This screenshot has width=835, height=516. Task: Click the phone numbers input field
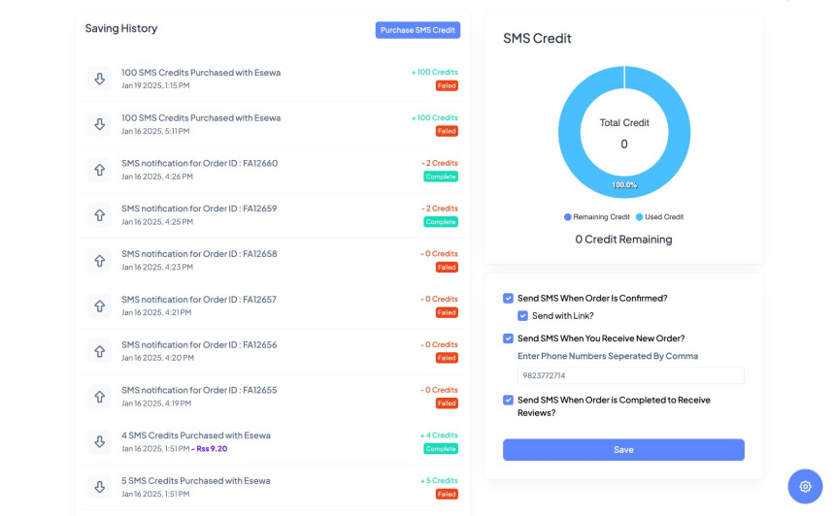[x=630, y=375]
